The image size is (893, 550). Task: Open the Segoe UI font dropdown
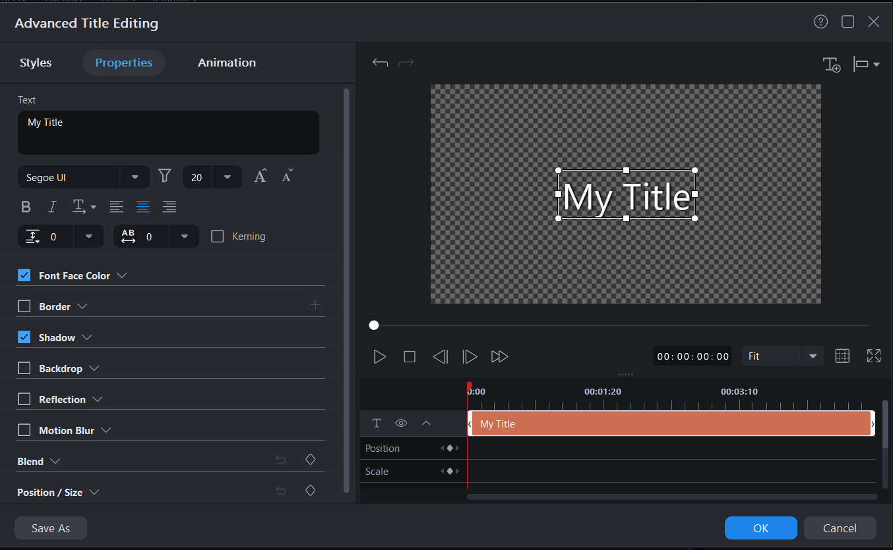click(x=135, y=177)
